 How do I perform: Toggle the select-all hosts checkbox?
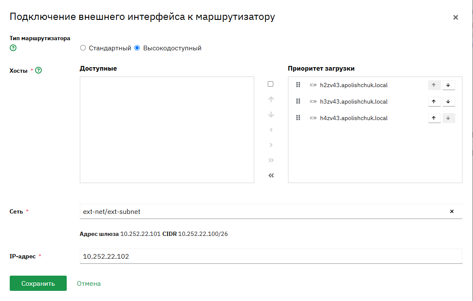271,84
